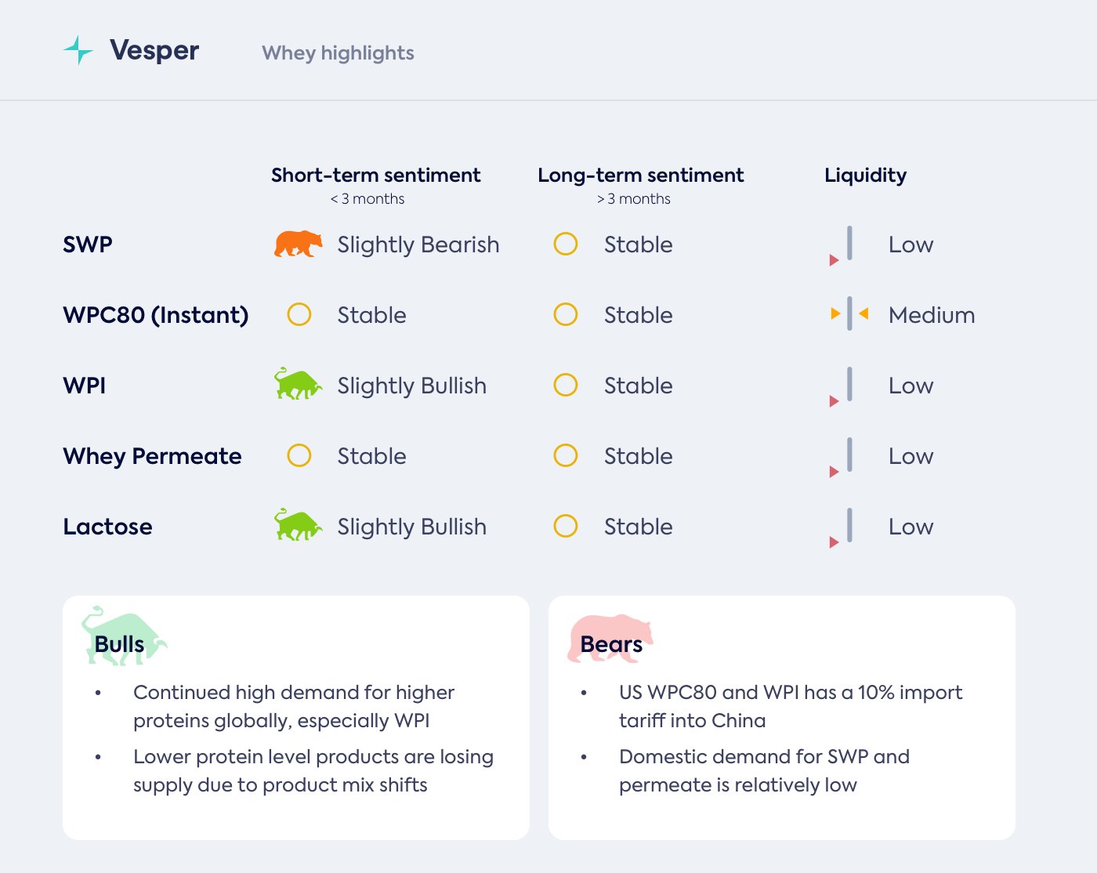Screen dimensions: 1097x873
Task: Click the green bull icon for WPI
Action: click(x=298, y=384)
